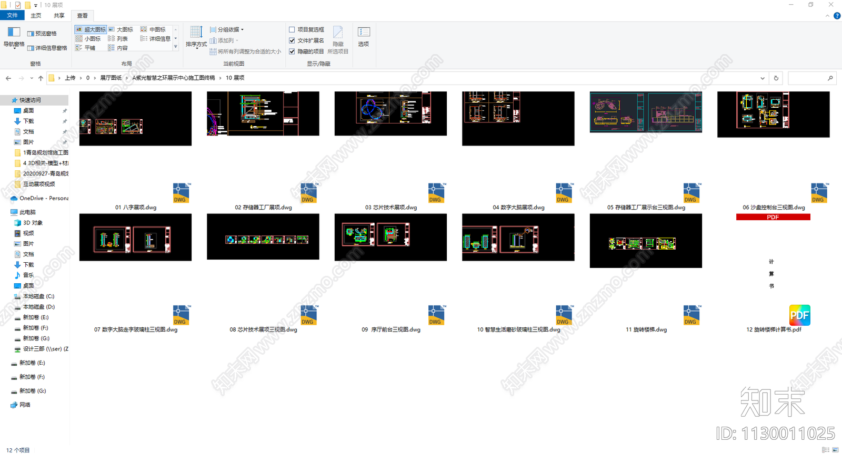Go back to previous folder
The height and width of the screenshot is (454, 842).
[8, 78]
